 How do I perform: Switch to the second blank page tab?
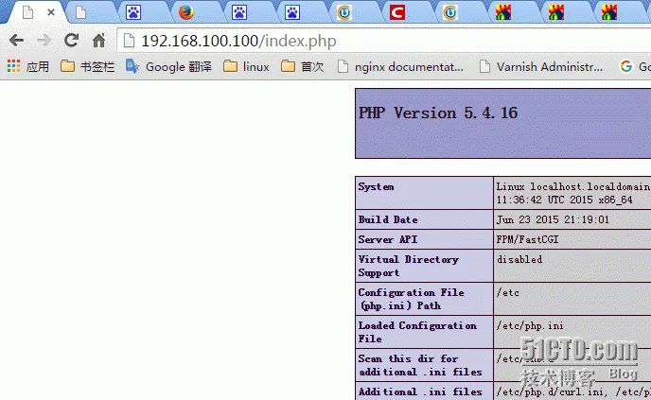[81, 13]
